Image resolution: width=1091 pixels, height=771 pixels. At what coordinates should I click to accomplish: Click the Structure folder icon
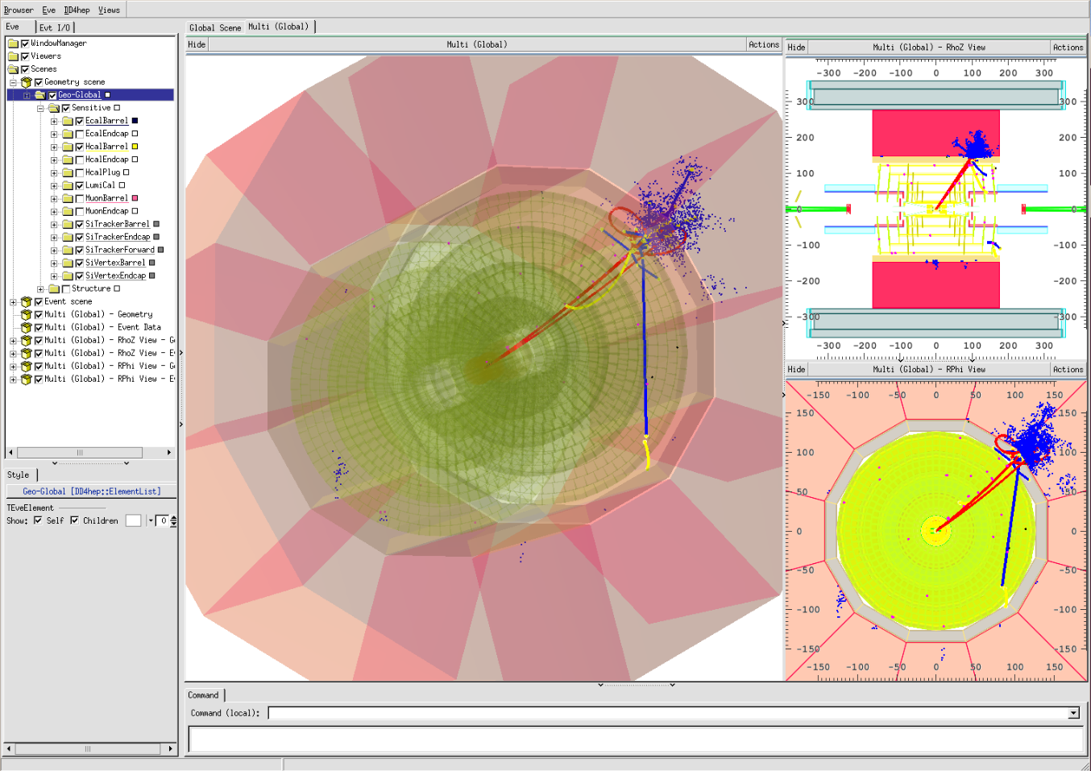[54, 288]
